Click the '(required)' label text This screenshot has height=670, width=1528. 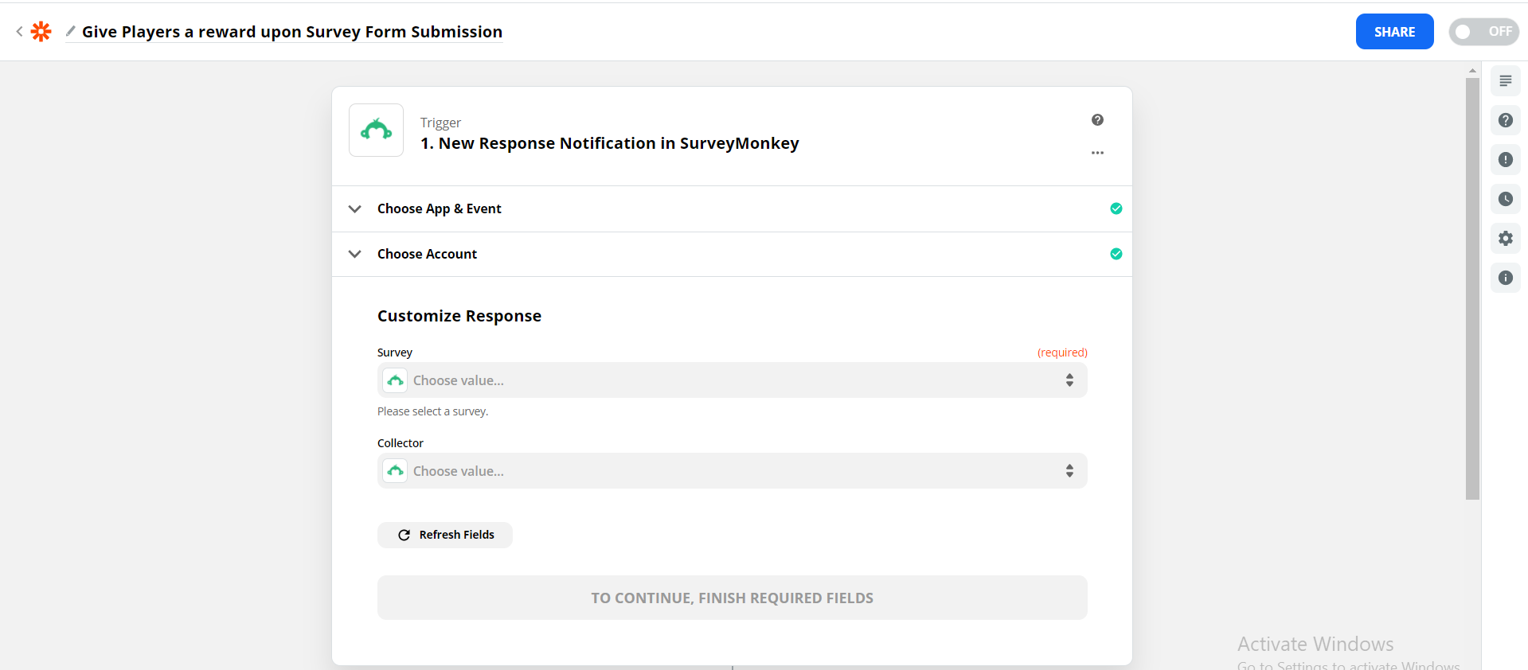click(x=1062, y=353)
